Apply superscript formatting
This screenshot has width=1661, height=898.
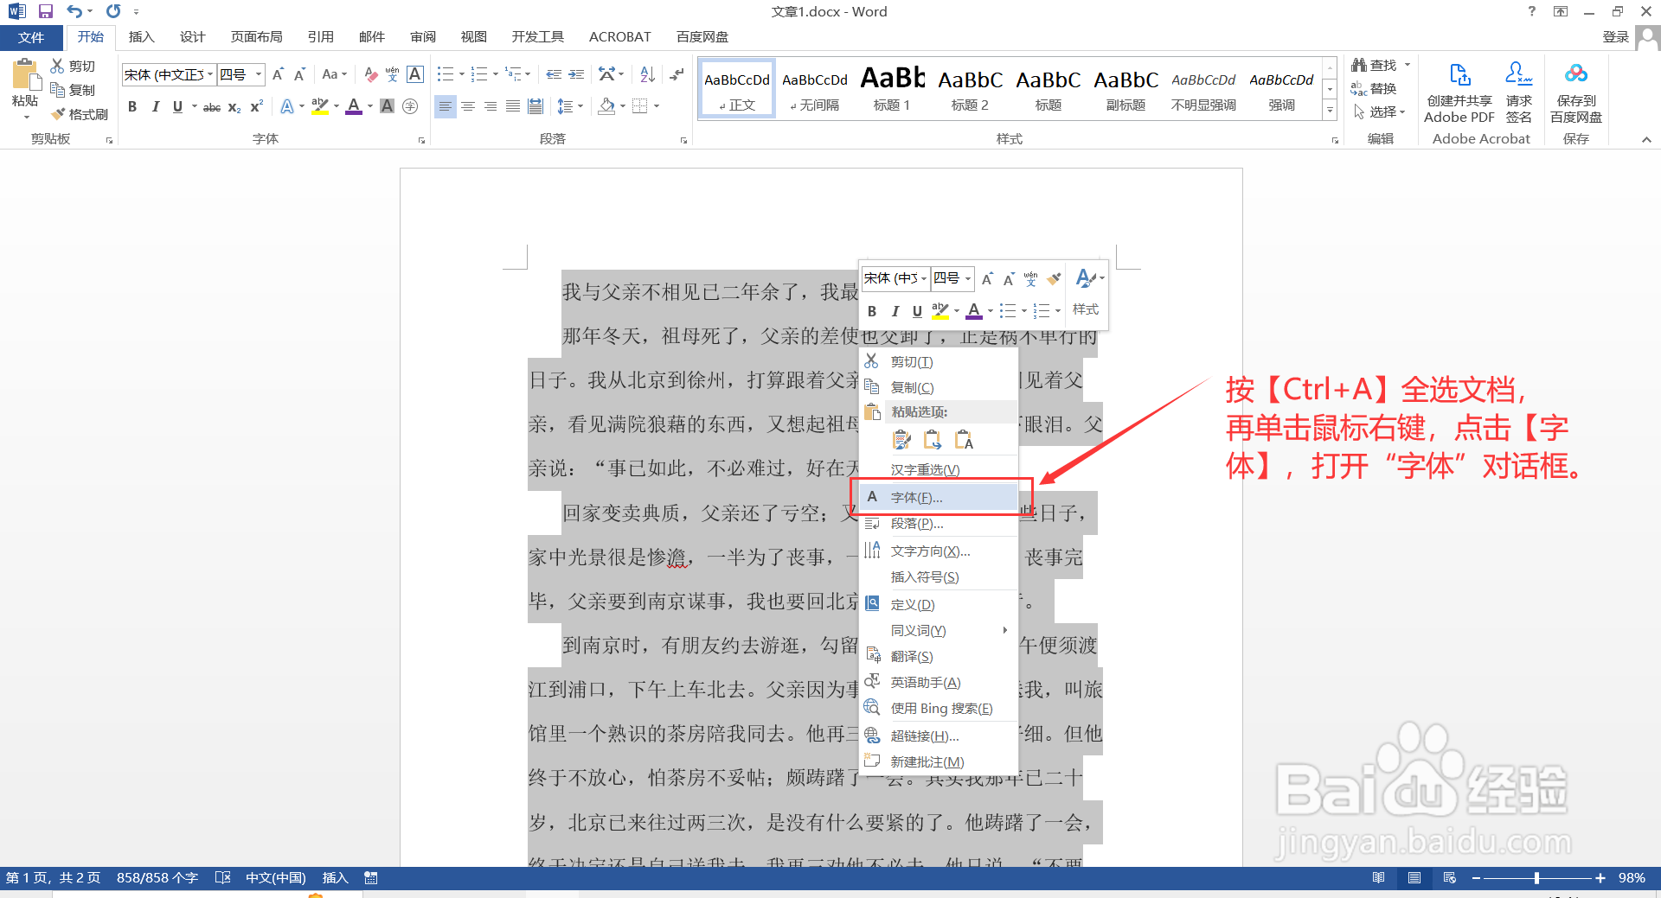point(257,106)
